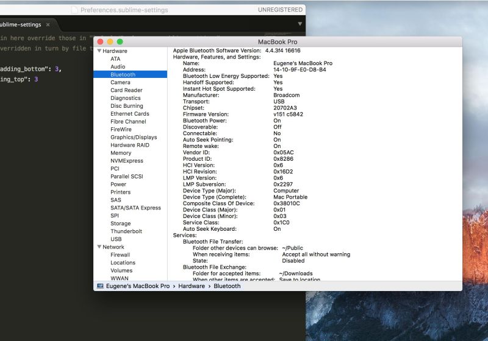Click the MacBook computer icon in path bar

click(x=100, y=286)
